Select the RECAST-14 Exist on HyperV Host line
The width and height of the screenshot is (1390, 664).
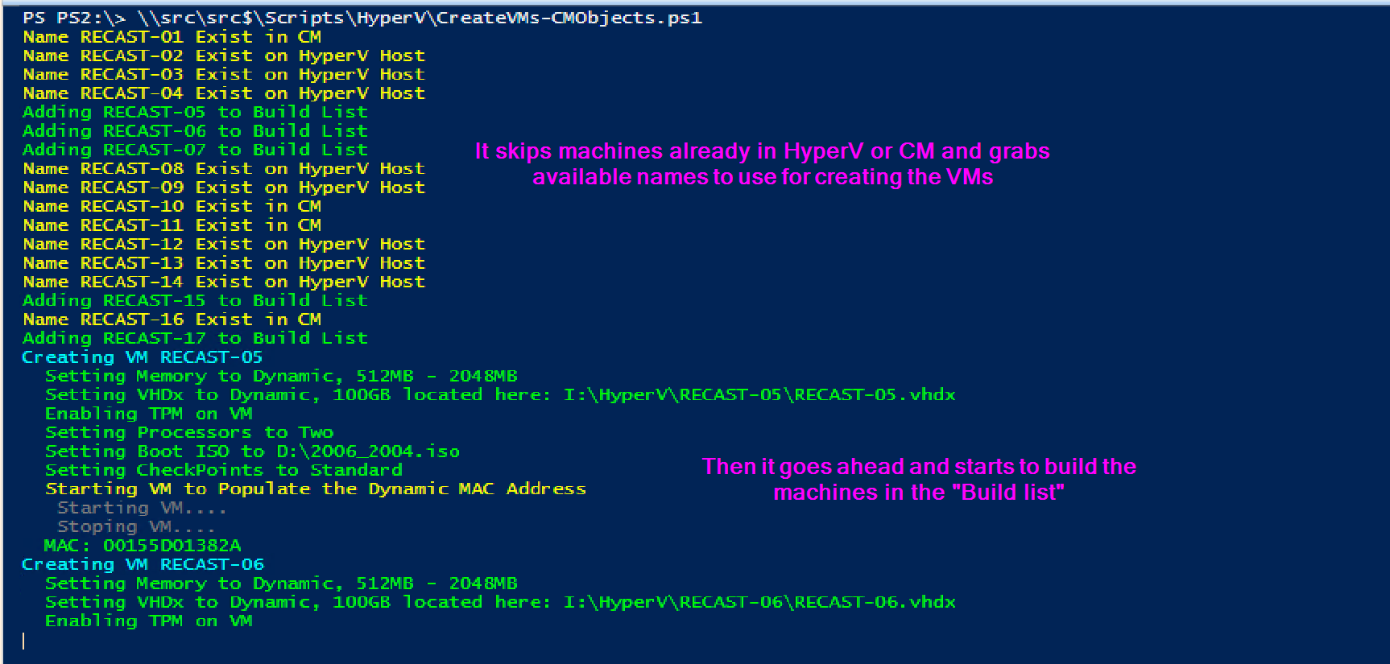223,282
